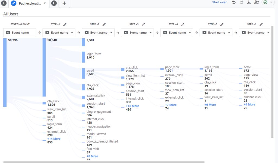
Task: Edit STEP +5 with pencil icon
Action: click(222, 24)
